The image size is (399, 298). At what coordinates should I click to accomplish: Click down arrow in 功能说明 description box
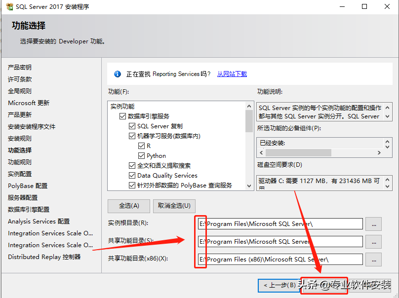pos(387,116)
